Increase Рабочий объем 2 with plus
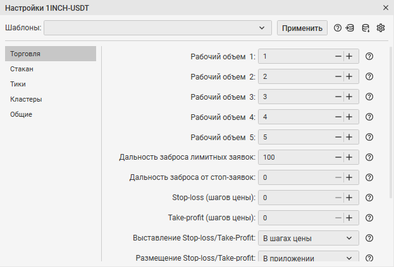This screenshot has height=267, width=394. 349,76
